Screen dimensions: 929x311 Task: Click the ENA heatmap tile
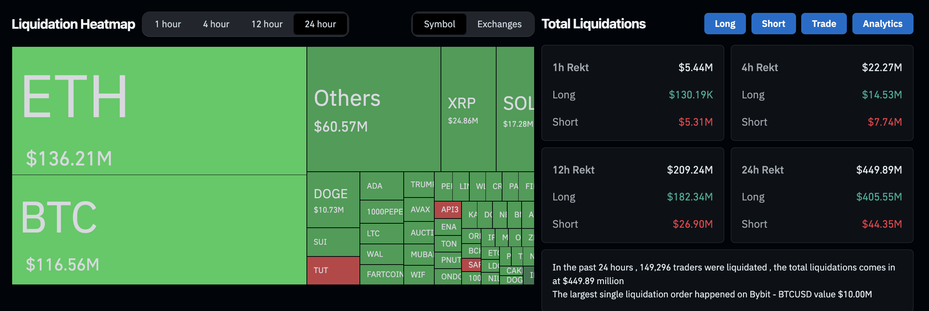pos(448,227)
